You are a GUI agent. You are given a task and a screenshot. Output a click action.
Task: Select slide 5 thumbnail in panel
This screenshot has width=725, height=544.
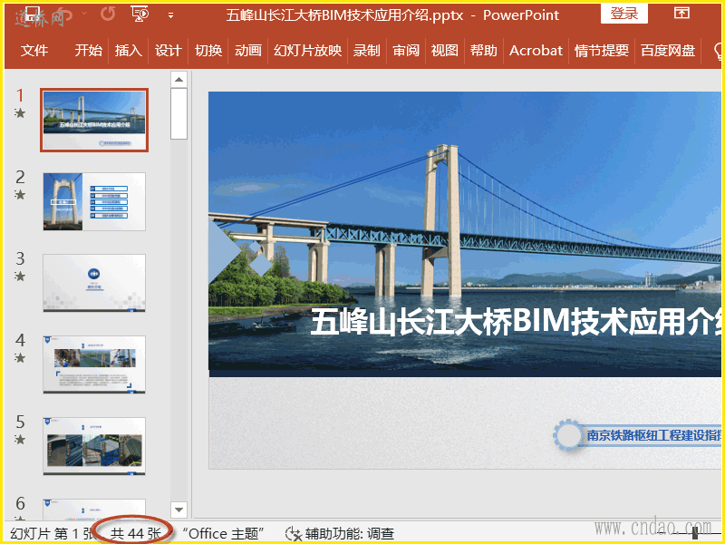coord(94,446)
